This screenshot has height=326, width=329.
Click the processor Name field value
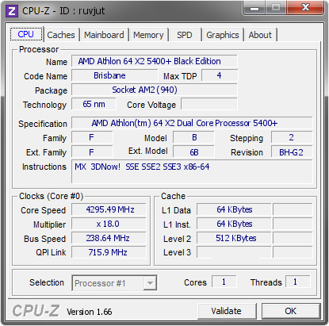click(x=155, y=61)
